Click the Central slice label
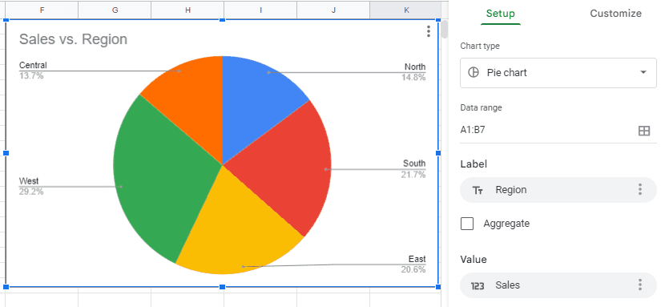This screenshot has height=307, width=669. 33,66
